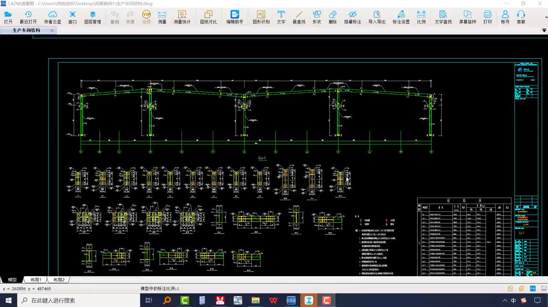Switch to the 布局1 layout tab
Screen dimensions: 548x307
[x=36, y=280]
